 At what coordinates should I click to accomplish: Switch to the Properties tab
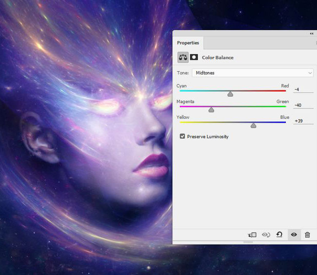pyautogui.click(x=188, y=43)
